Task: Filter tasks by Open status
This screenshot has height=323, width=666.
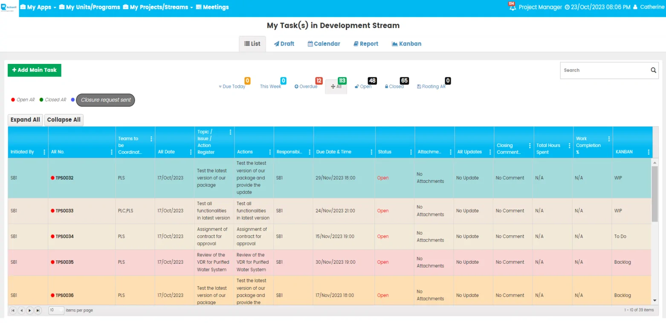Action: (363, 87)
